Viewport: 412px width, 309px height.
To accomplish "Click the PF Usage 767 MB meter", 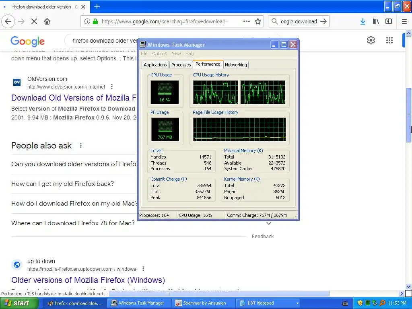I will pos(165,130).
